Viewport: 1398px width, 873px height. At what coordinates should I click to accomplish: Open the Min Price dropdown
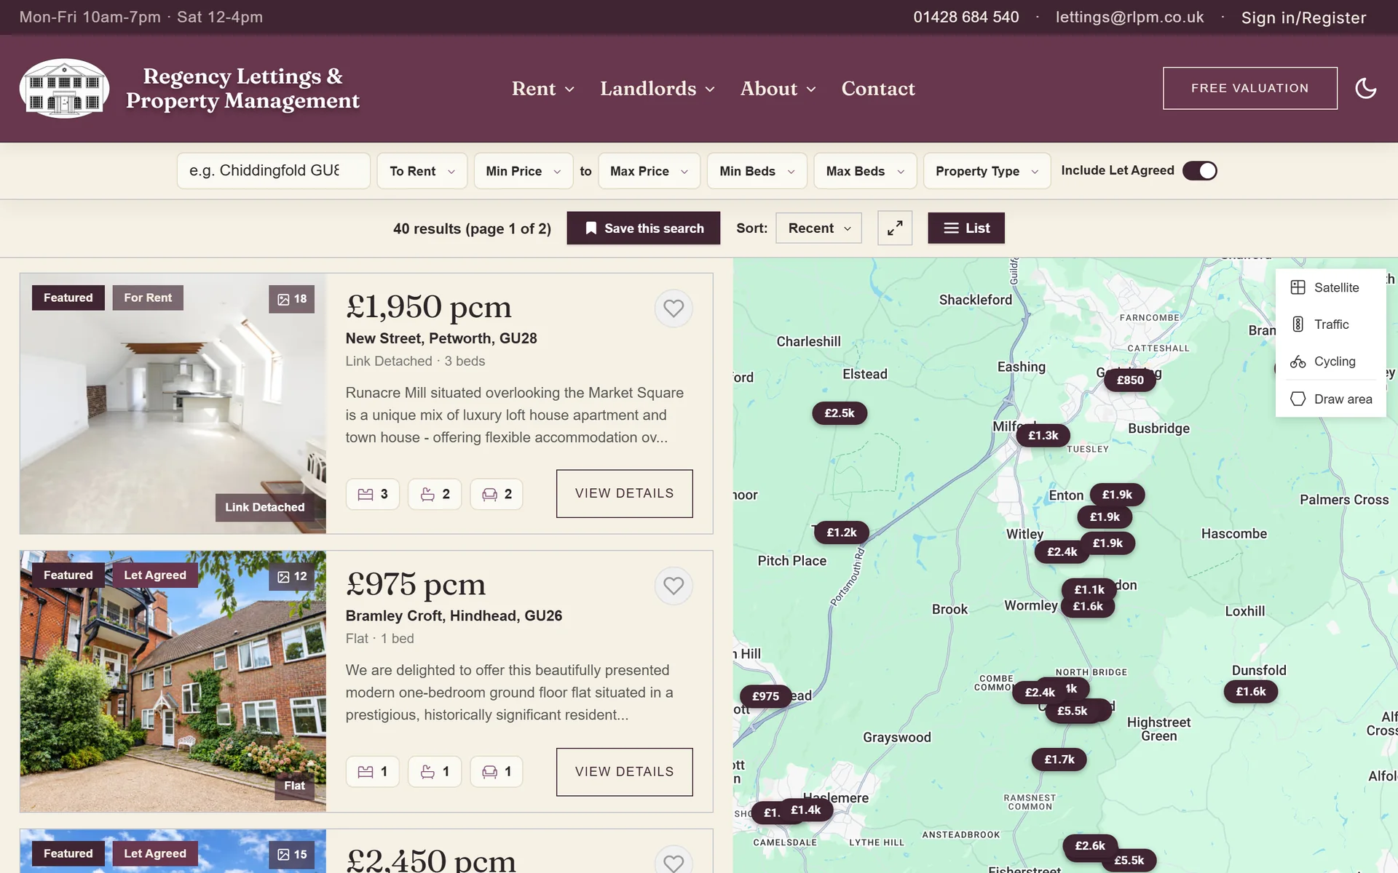(524, 171)
